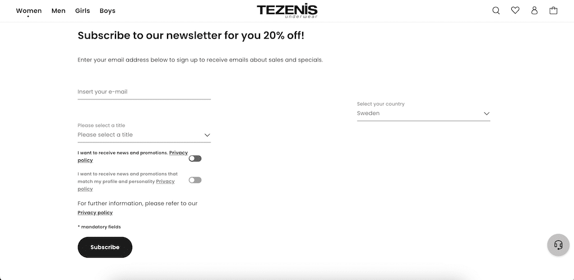
Task: Click the chevron next to Sweden
Action: (487, 113)
